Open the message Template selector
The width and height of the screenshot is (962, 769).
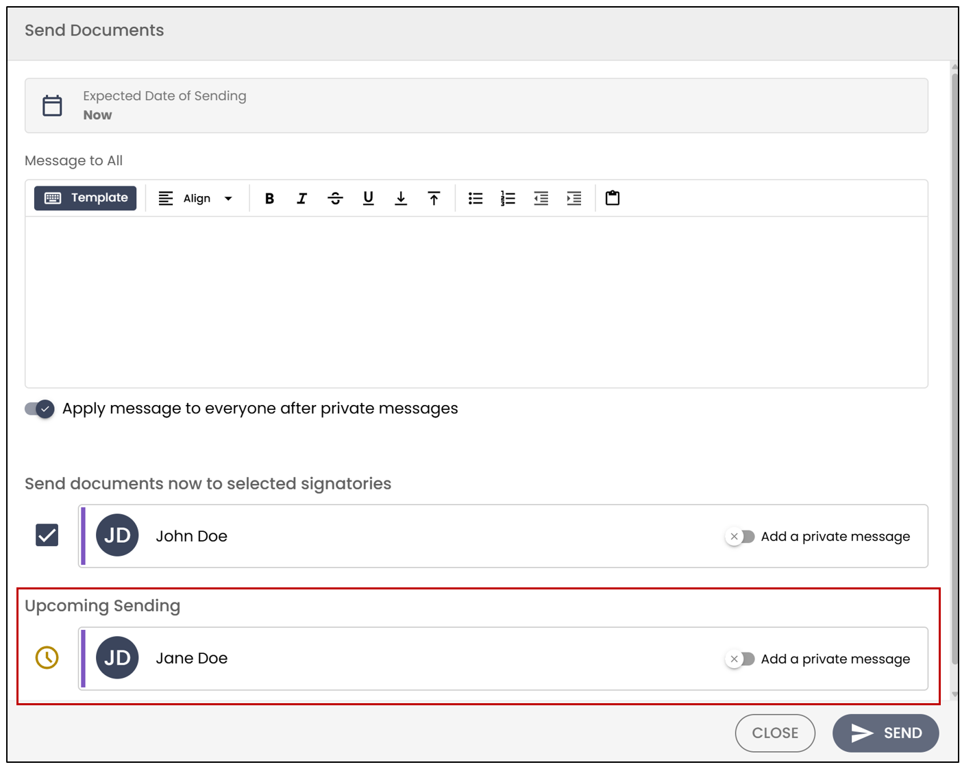[86, 198]
